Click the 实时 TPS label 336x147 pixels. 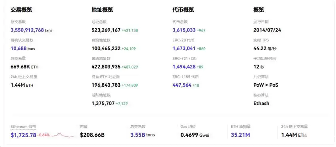[x=261, y=40]
